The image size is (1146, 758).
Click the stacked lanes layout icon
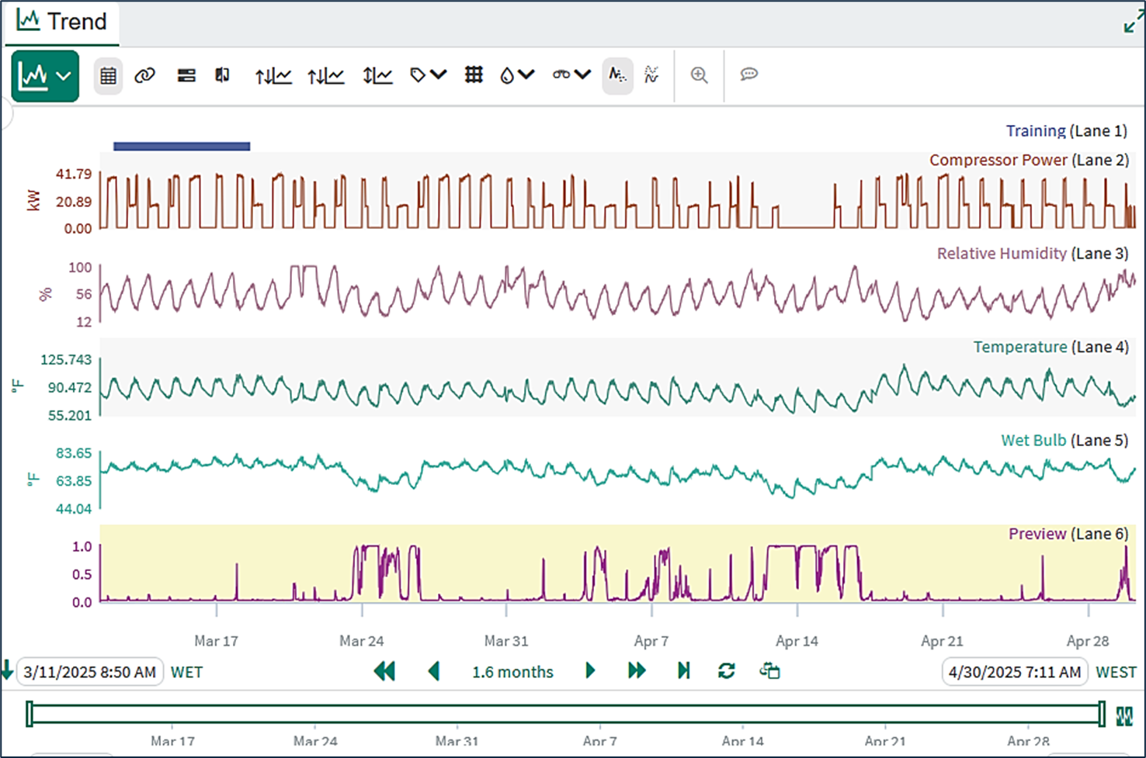pos(186,75)
